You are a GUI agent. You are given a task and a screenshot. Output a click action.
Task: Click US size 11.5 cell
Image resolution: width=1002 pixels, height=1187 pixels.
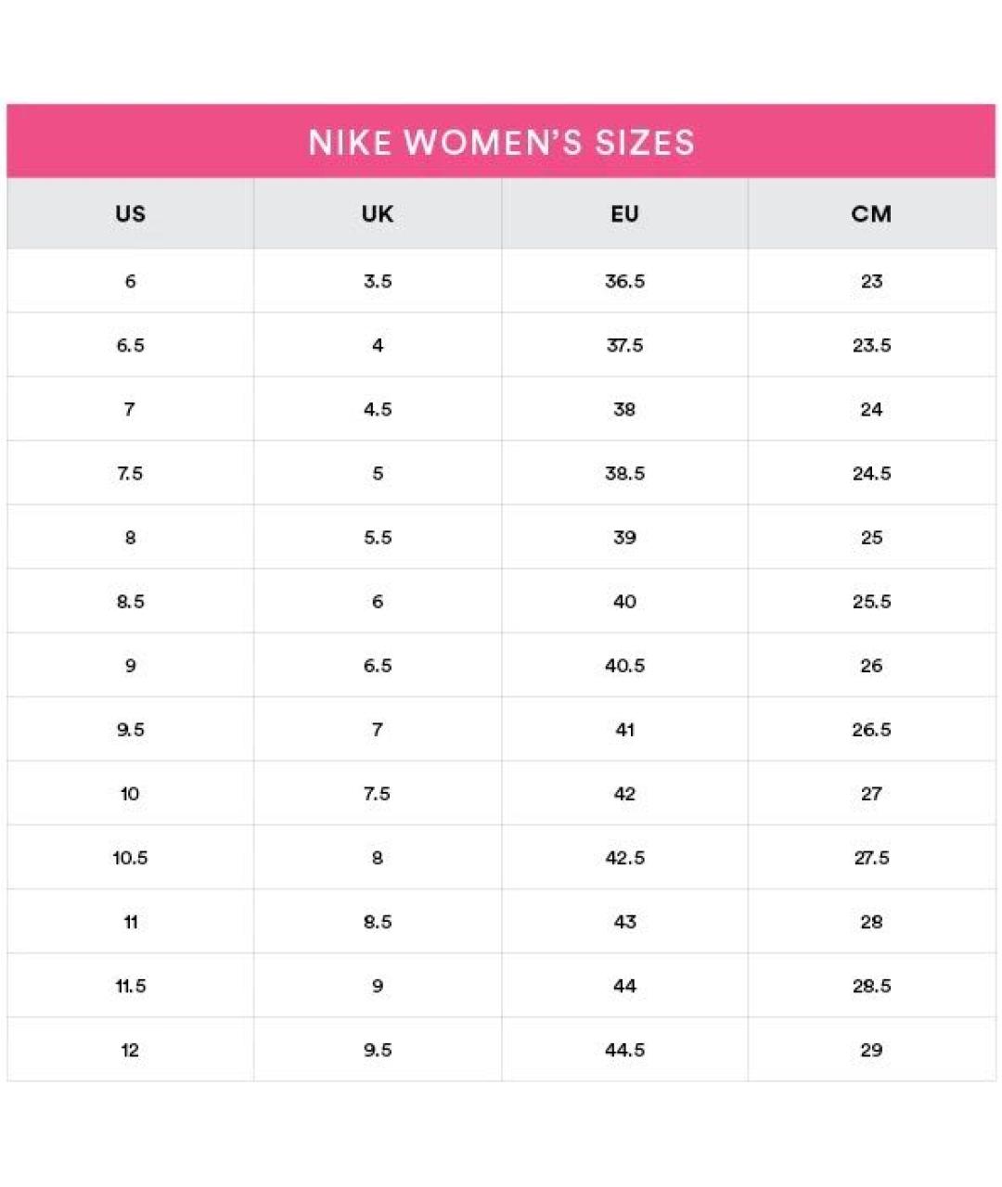point(131,985)
